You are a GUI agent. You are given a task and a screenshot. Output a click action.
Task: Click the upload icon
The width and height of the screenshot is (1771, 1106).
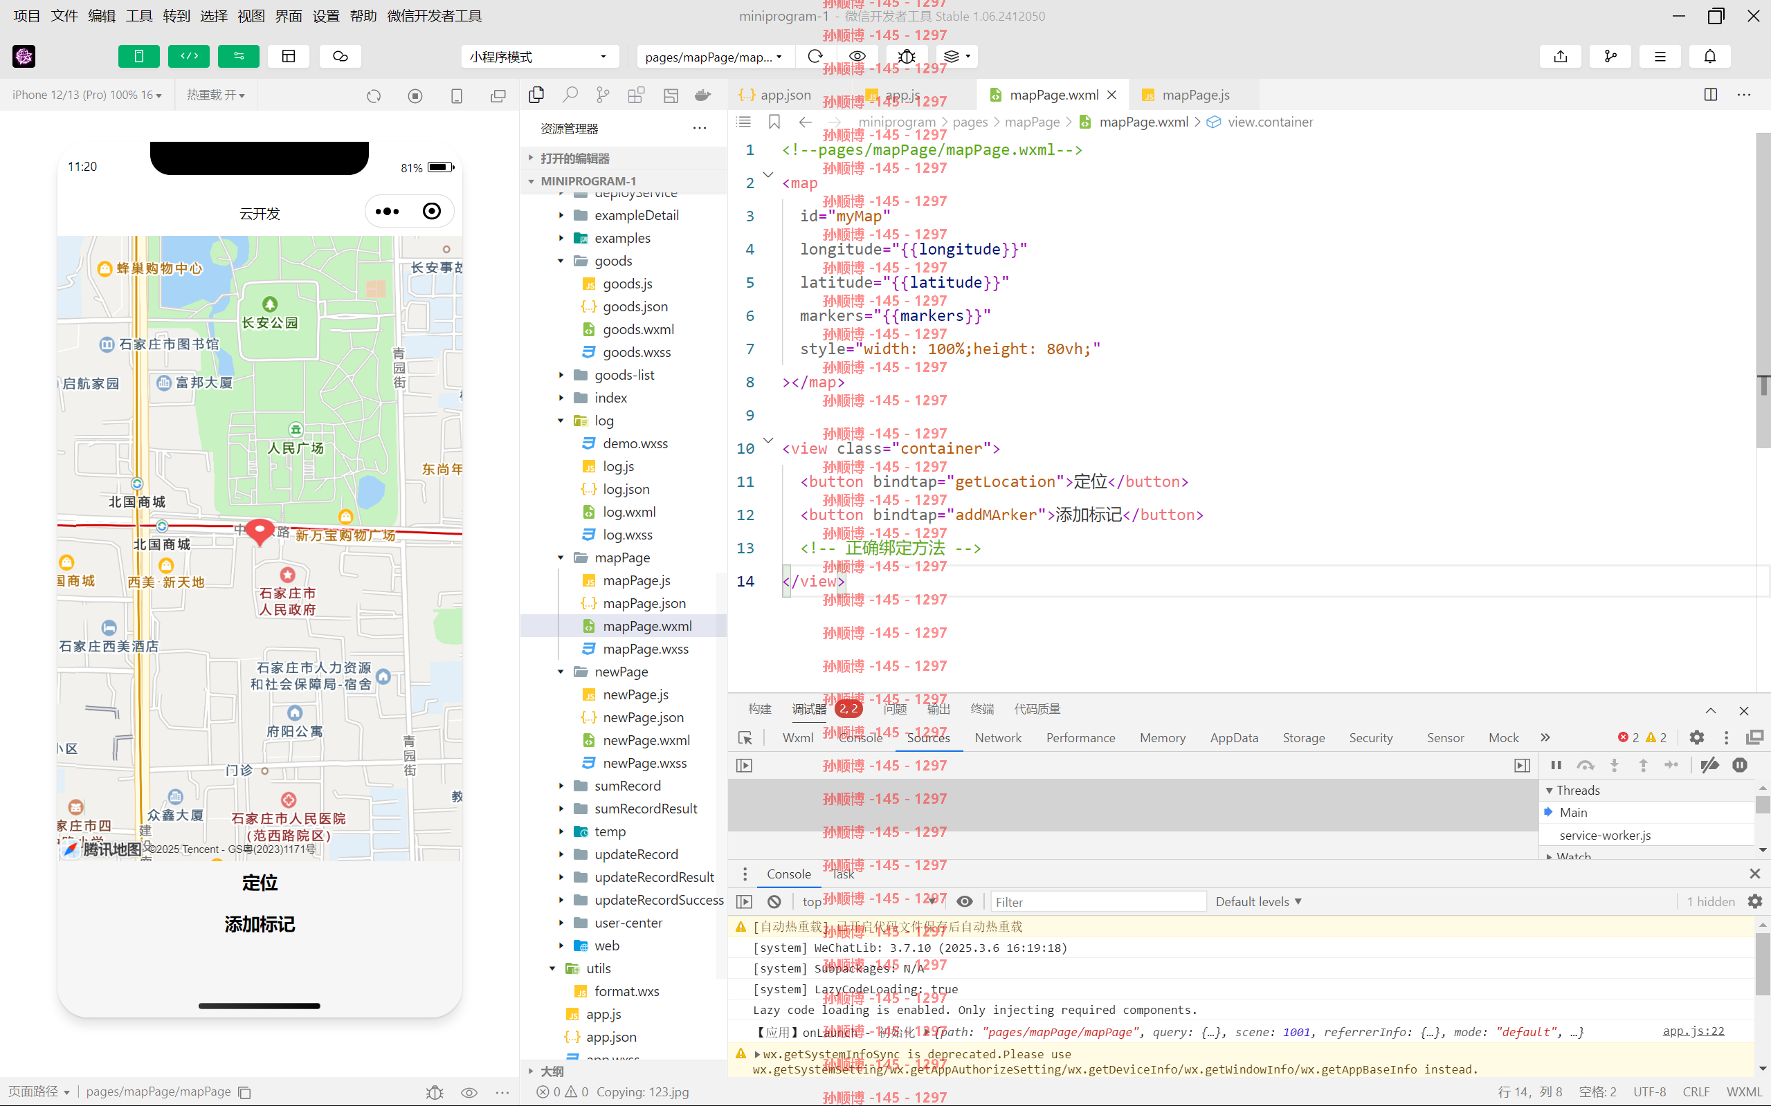click(x=1560, y=56)
